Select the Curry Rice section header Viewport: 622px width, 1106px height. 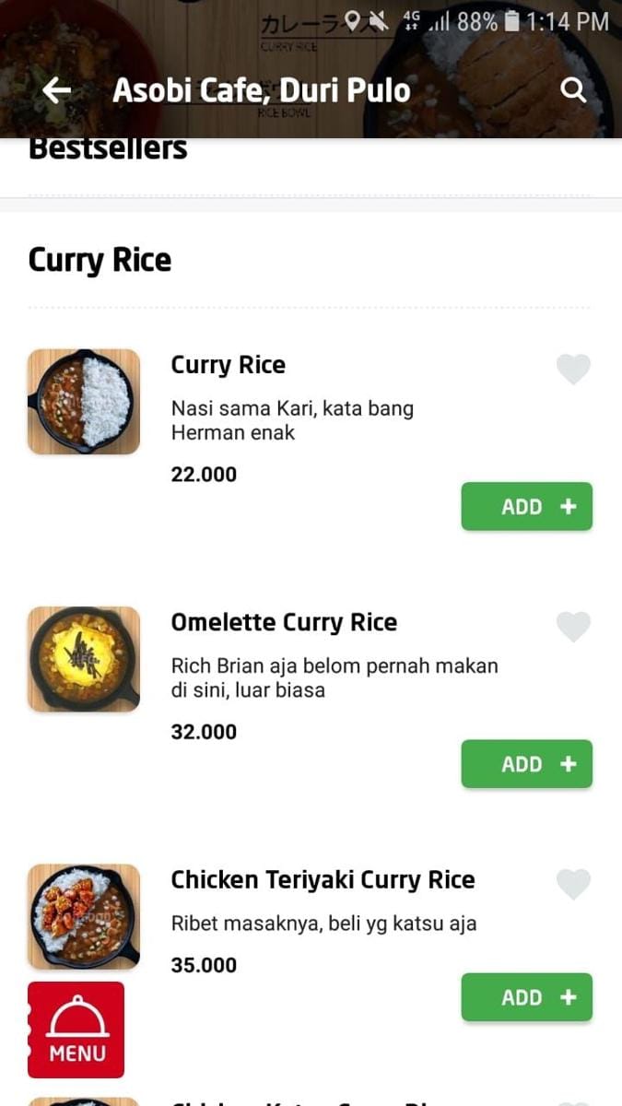(100, 260)
